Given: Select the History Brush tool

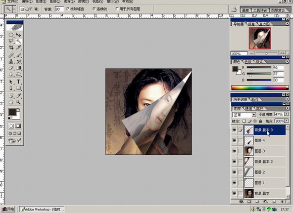Looking at the screenshot, I should [18, 61].
